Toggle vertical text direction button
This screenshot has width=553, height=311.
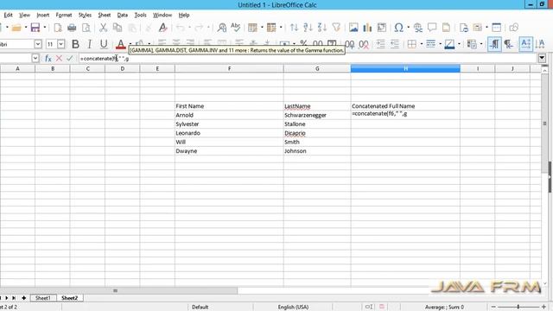click(x=539, y=44)
